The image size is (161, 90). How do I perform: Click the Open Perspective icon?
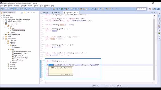pyautogui.click(x=150, y=9)
